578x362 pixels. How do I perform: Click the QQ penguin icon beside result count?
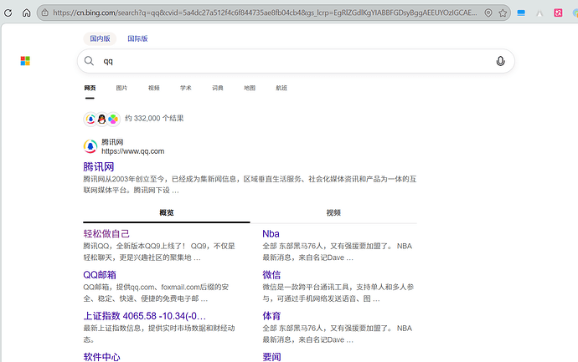point(101,119)
